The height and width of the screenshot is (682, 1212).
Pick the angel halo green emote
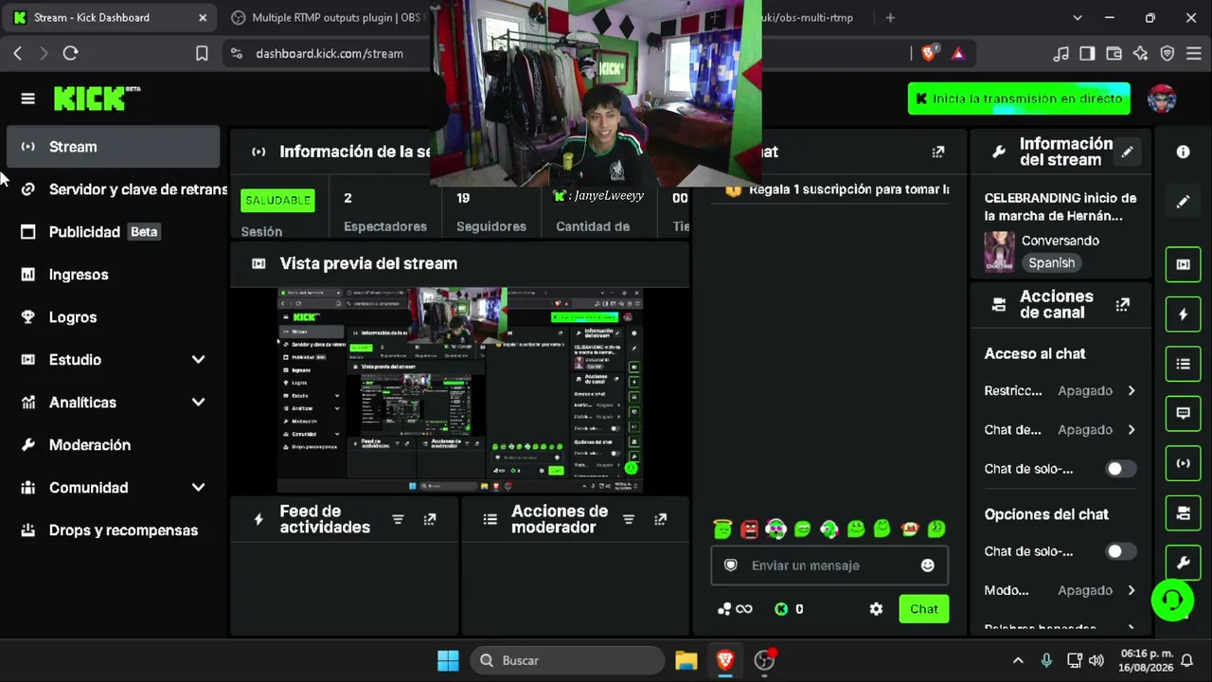(722, 529)
